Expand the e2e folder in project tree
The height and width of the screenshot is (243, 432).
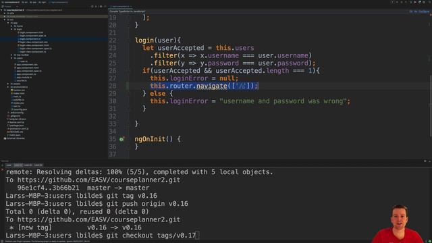[x=5, y=13]
